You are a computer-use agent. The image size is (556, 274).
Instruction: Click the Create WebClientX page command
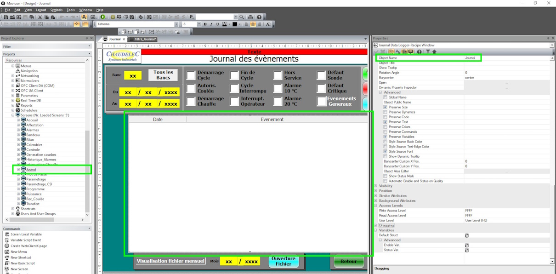point(28,246)
